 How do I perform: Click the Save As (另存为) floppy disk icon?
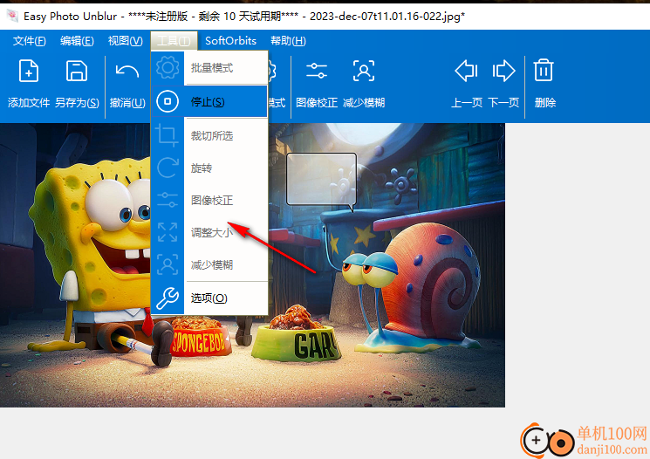[x=77, y=71]
